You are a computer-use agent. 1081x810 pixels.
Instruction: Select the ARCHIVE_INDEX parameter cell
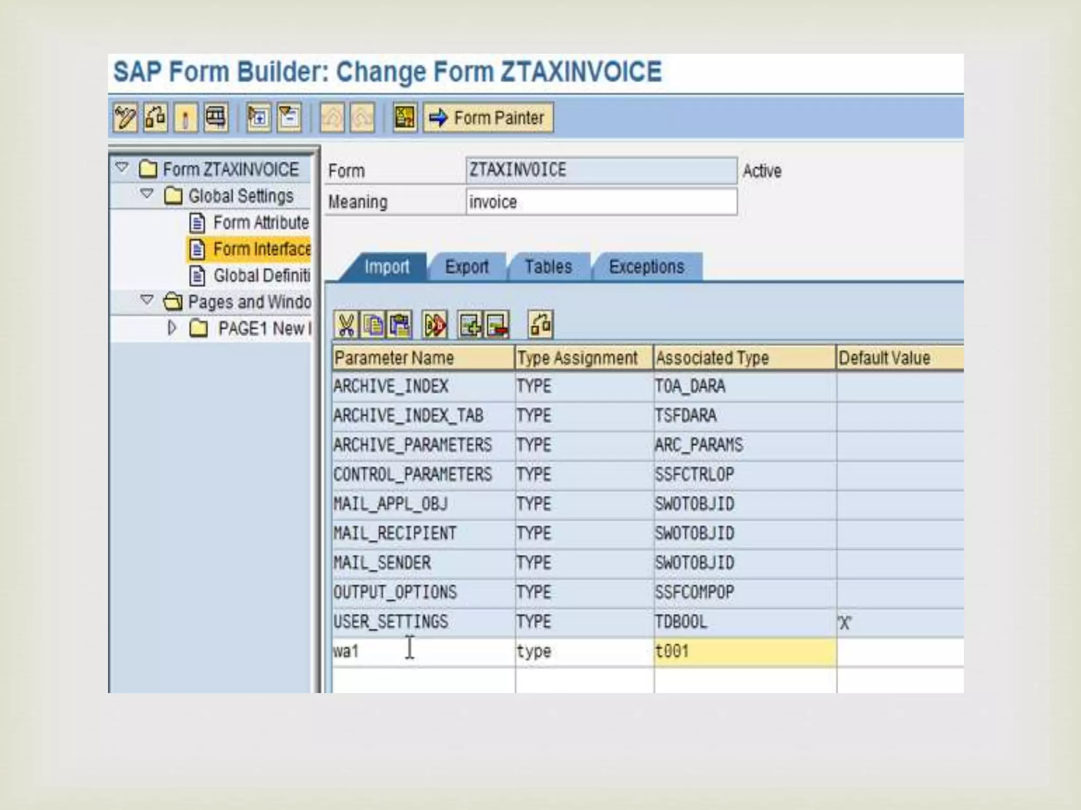tap(423, 386)
